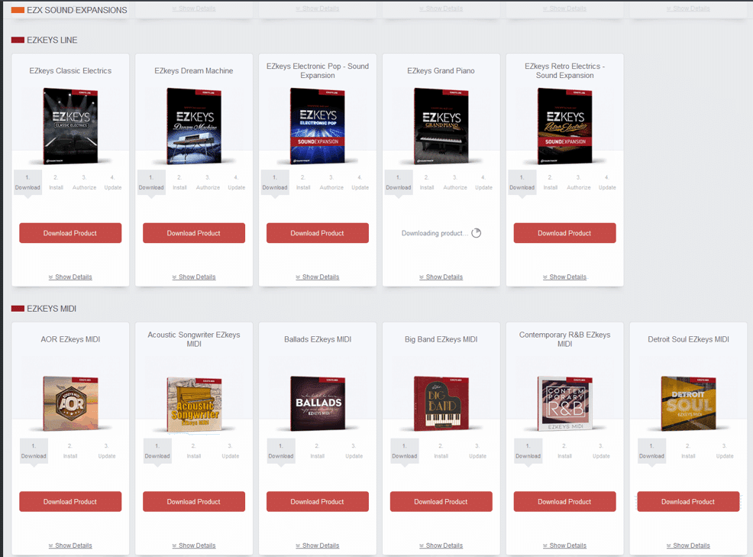
Task: Select Update step on Acoustic Songwriter MIDI
Action: point(231,452)
